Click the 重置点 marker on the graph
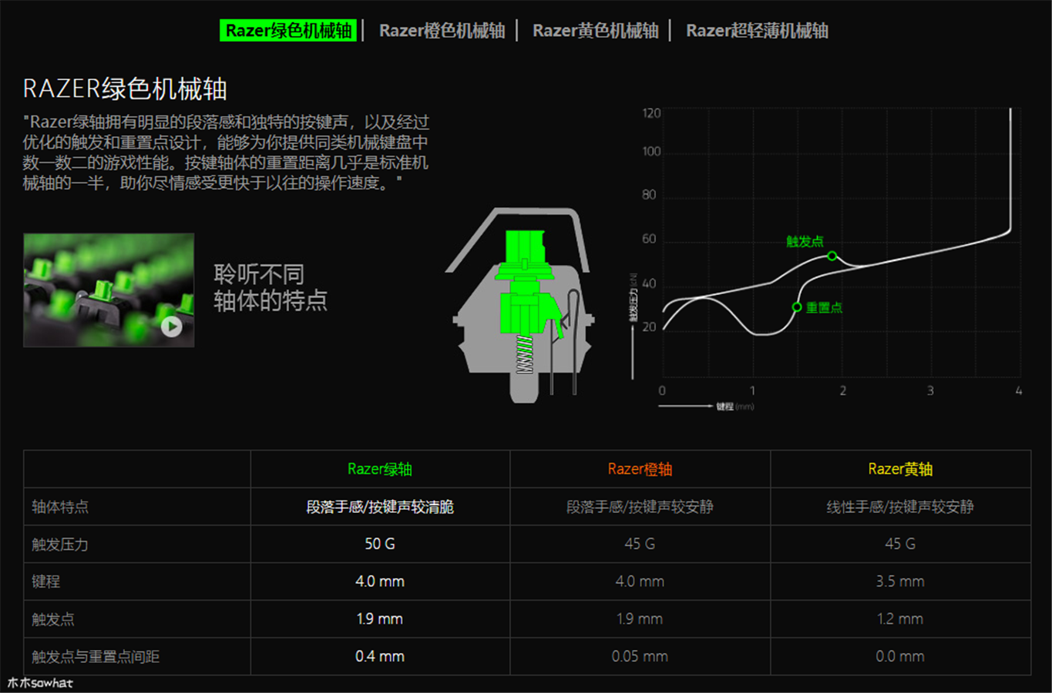Screen dimensions: 1052x693 [797, 307]
